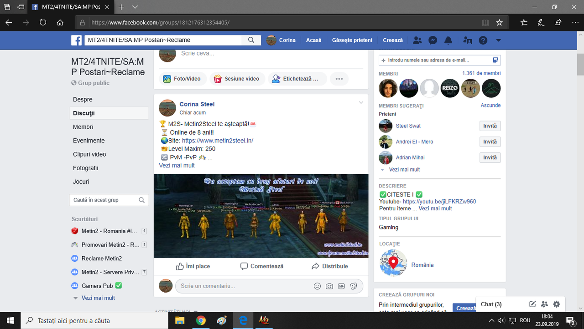Insert a GIF in the comment

click(x=341, y=286)
